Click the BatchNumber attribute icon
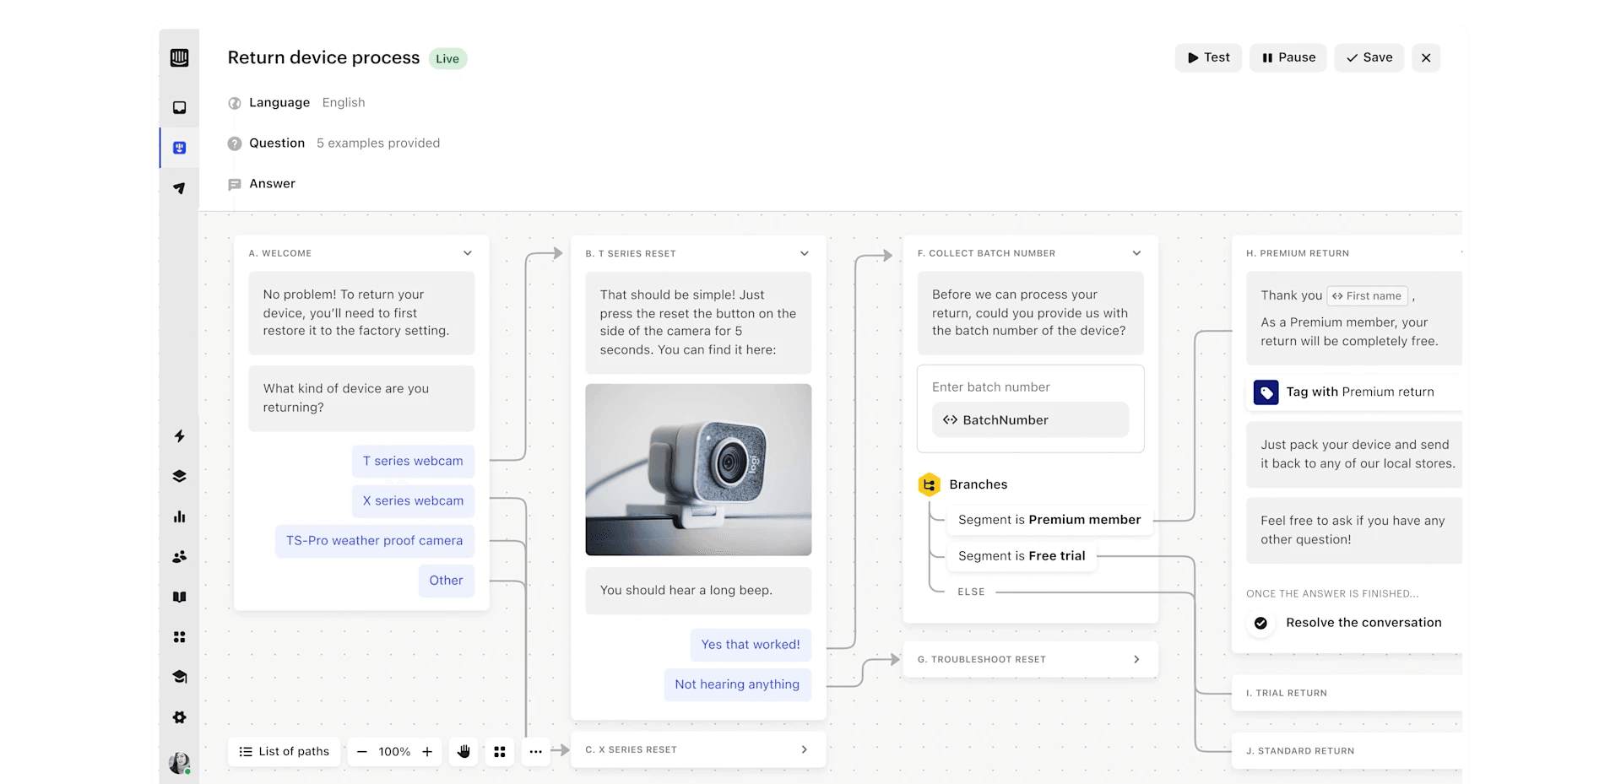The image size is (1621, 784). [950, 420]
